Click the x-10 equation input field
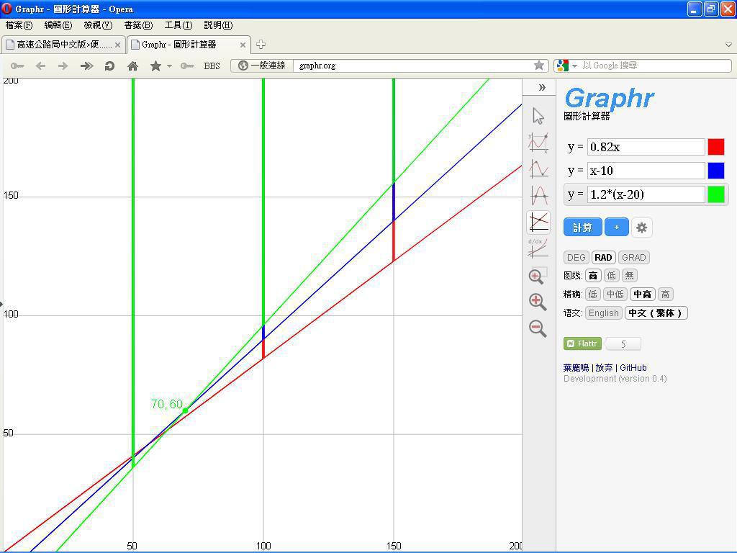The image size is (737, 553). tap(646, 171)
